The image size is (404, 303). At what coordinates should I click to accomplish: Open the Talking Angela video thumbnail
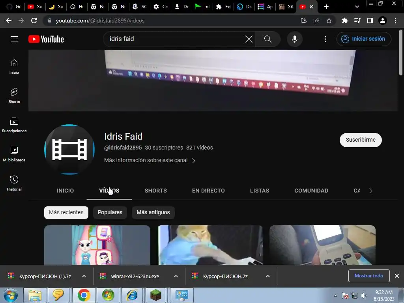click(97, 245)
